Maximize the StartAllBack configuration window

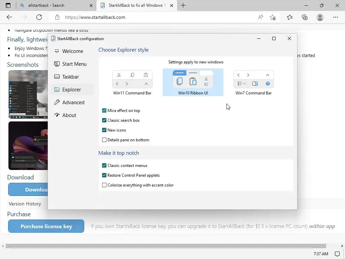(274, 38)
